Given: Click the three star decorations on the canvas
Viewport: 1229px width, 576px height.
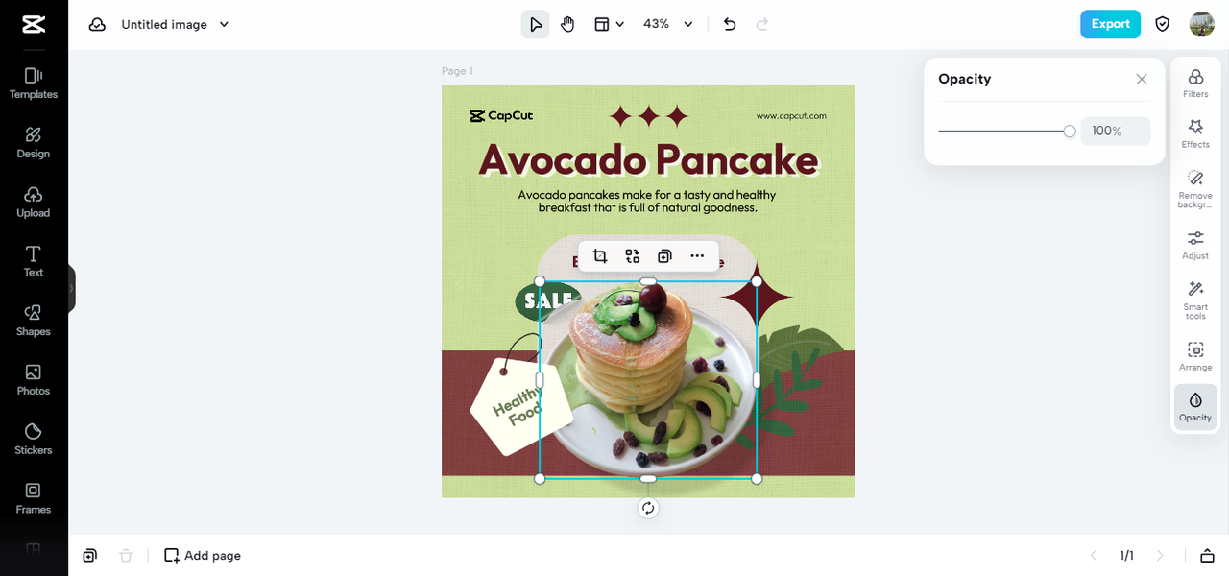Looking at the screenshot, I should coord(649,117).
